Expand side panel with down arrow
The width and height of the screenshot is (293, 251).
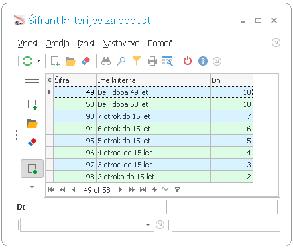click(x=32, y=187)
